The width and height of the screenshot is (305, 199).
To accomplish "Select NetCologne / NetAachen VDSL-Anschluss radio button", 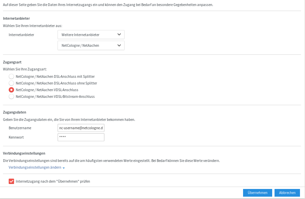I will pos(11,90).
